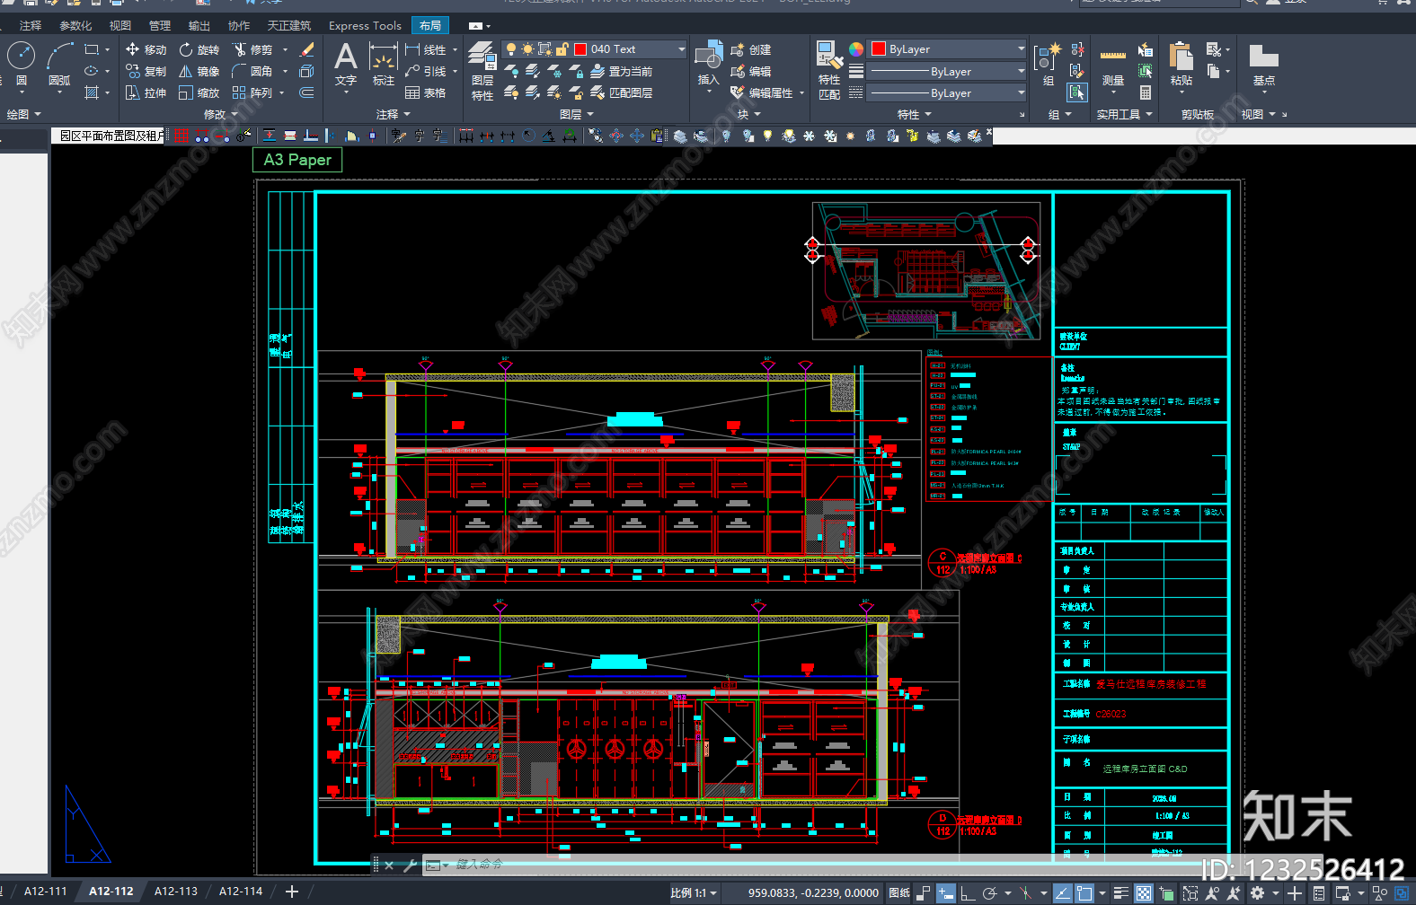
Task: Expand the 图层 (Layers) panel
Action: (577, 114)
